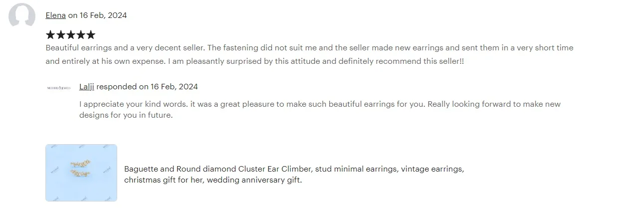Click the fourth star of the rating
Image resolution: width=620 pixels, height=208 pixels.
point(80,35)
